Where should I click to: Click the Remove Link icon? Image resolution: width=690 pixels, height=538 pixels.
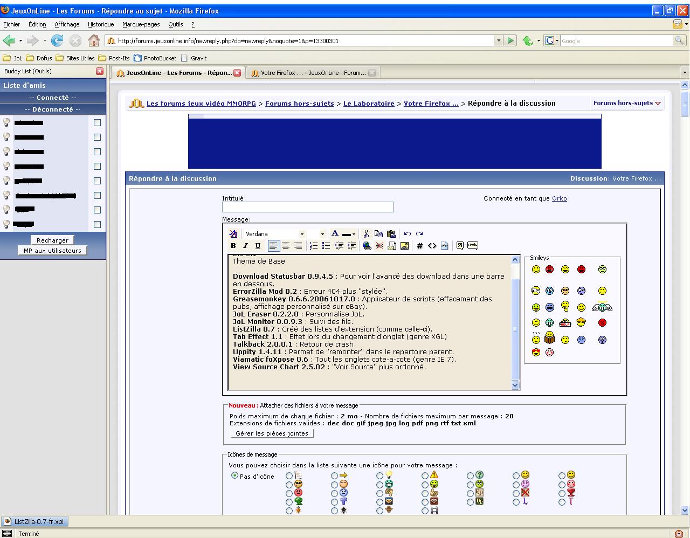379,246
